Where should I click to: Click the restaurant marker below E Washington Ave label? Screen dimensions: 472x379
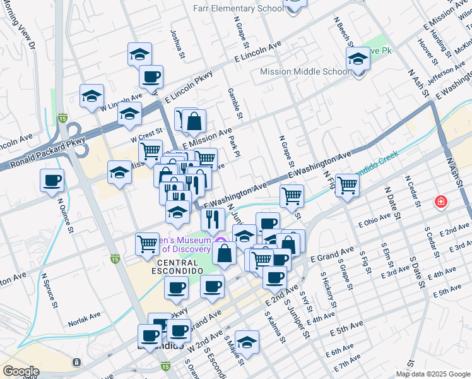[x=213, y=220]
